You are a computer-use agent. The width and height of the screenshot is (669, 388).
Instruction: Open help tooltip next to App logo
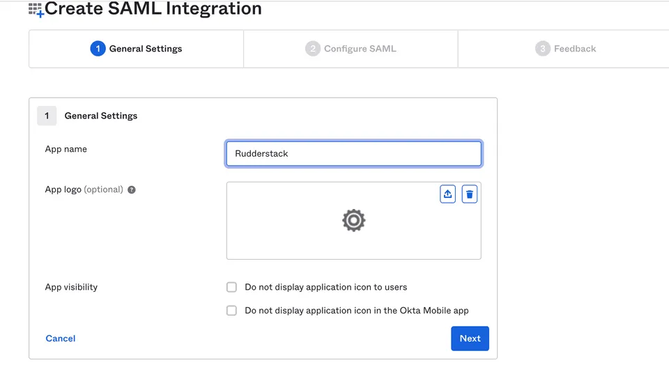point(132,189)
